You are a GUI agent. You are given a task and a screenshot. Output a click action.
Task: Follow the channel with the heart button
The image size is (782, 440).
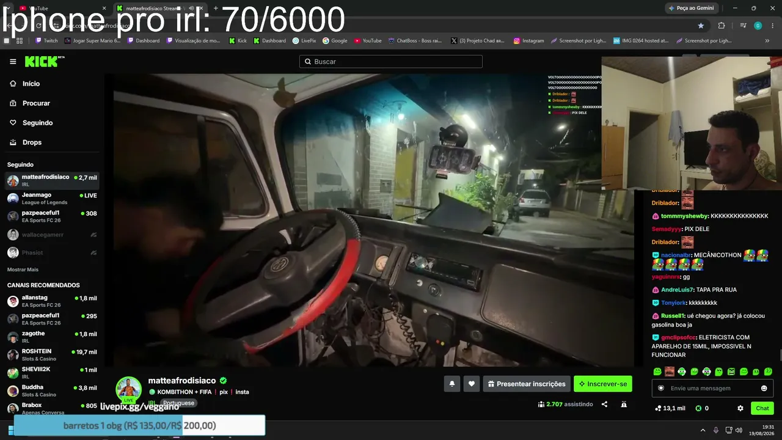click(x=472, y=384)
